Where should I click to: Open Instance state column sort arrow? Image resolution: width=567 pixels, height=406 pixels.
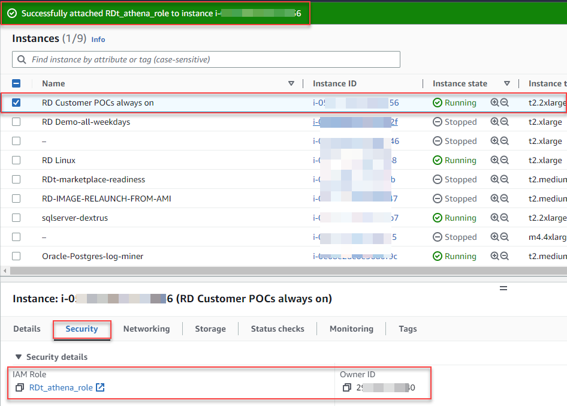[507, 83]
